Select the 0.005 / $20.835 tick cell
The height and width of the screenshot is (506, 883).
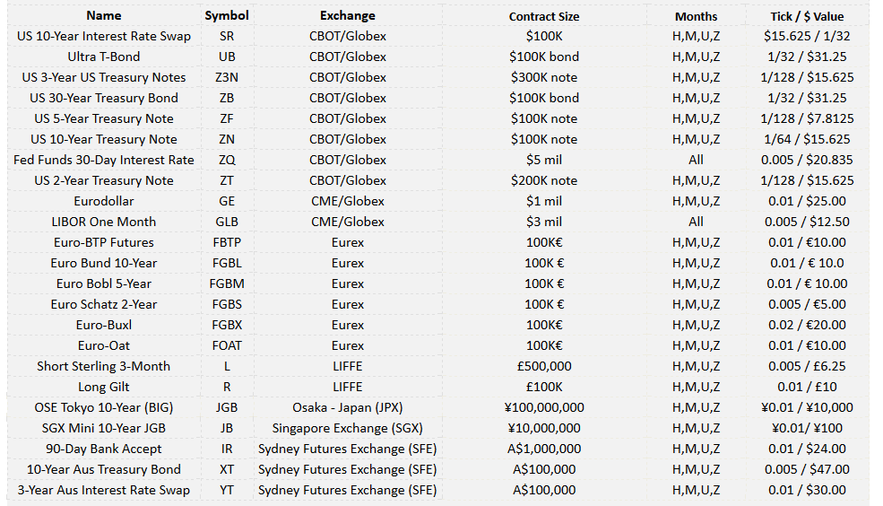807,160
